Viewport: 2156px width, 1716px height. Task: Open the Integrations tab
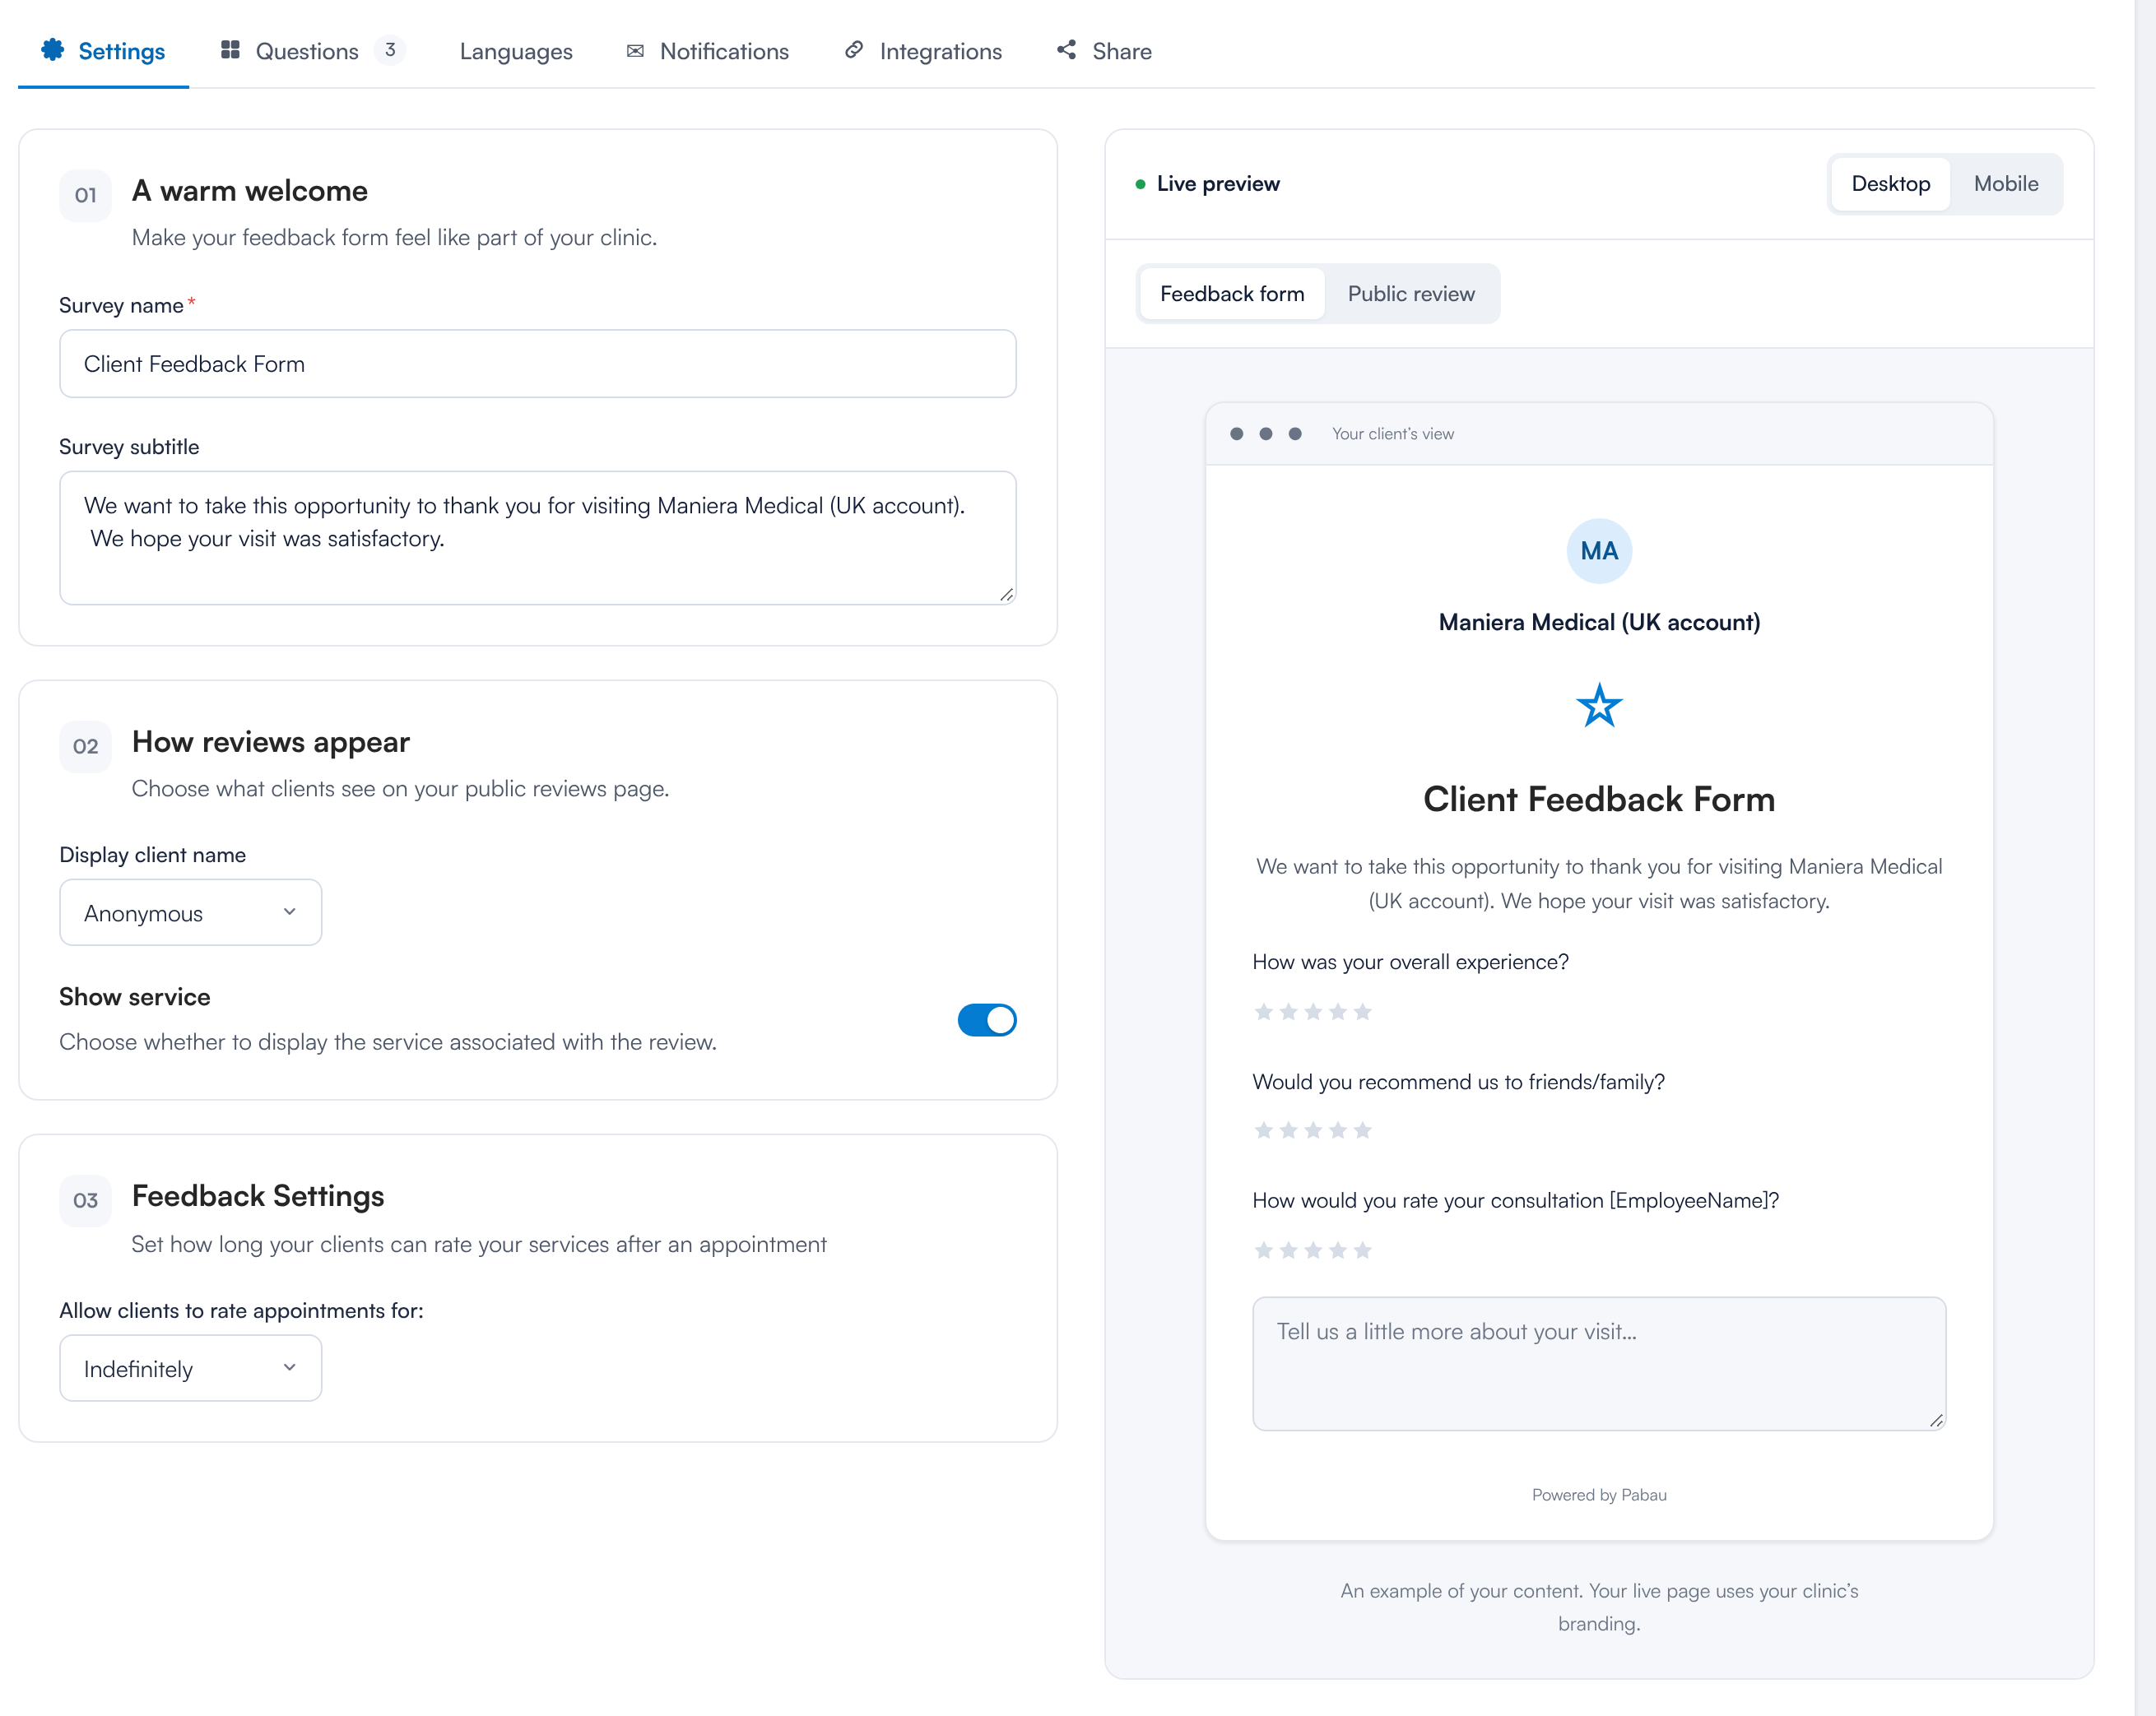pyautogui.click(x=923, y=51)
